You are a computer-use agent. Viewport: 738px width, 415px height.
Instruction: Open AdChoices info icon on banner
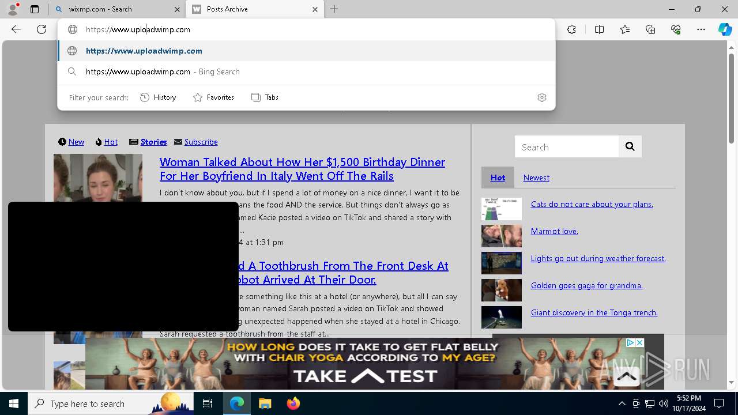click(631, 342)
